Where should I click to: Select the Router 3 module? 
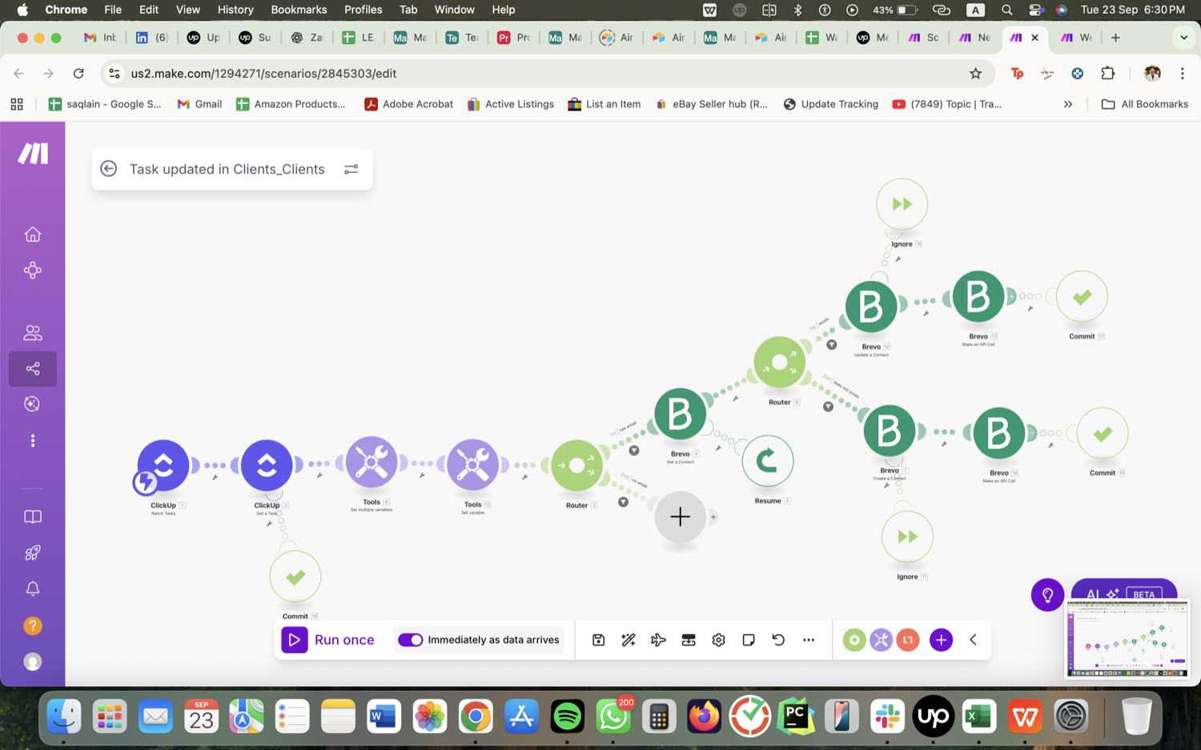point(576,465)
